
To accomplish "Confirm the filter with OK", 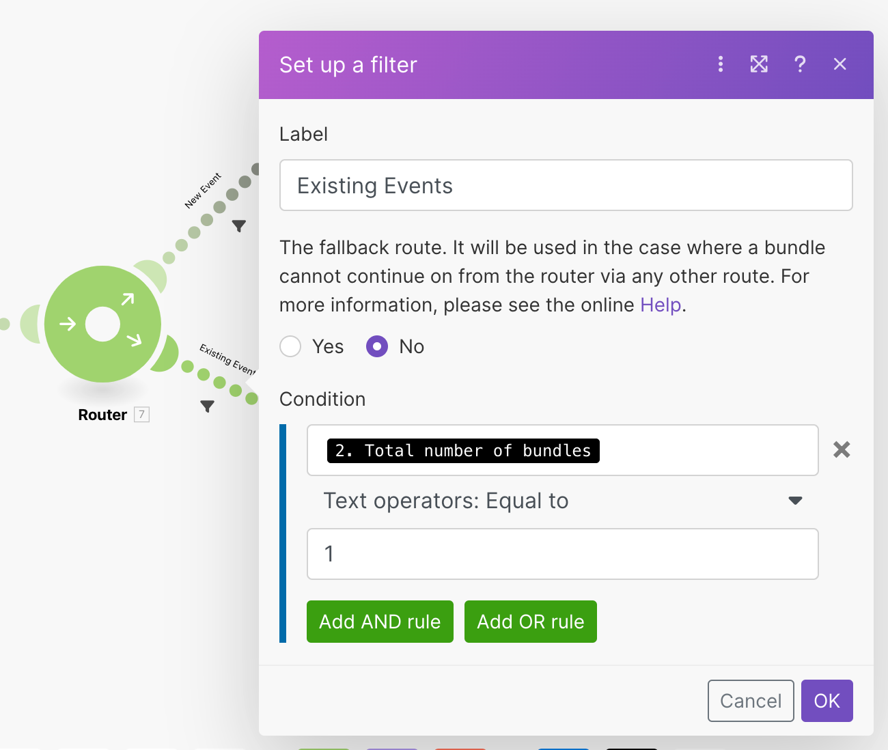I will click(827, 701).
